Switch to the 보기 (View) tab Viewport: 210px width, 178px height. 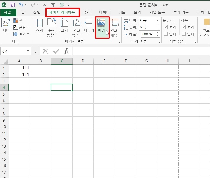click(137, 12)
